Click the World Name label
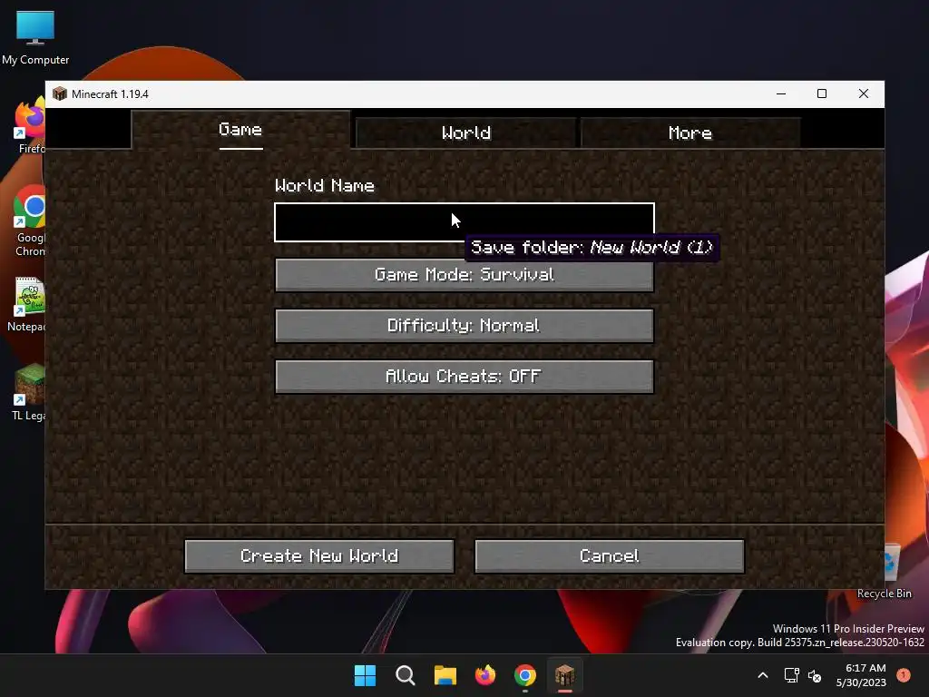The height and width of the screenshot is (697, 929). (325, 185)
